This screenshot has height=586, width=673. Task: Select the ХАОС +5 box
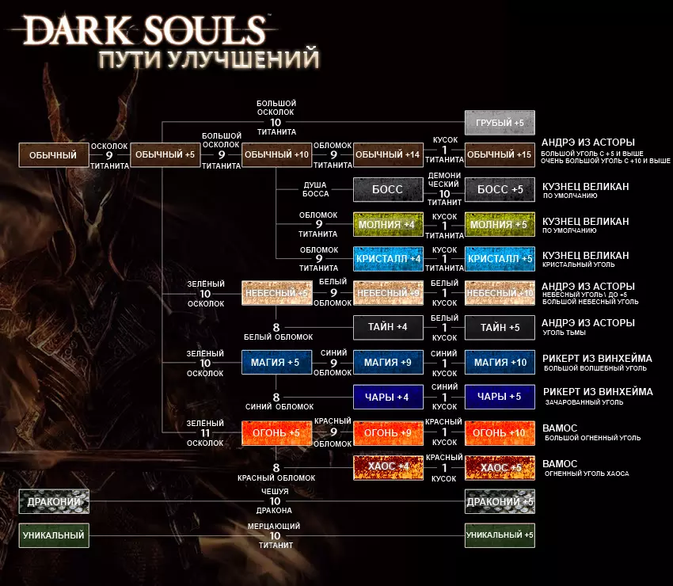[x=500, y=467]
